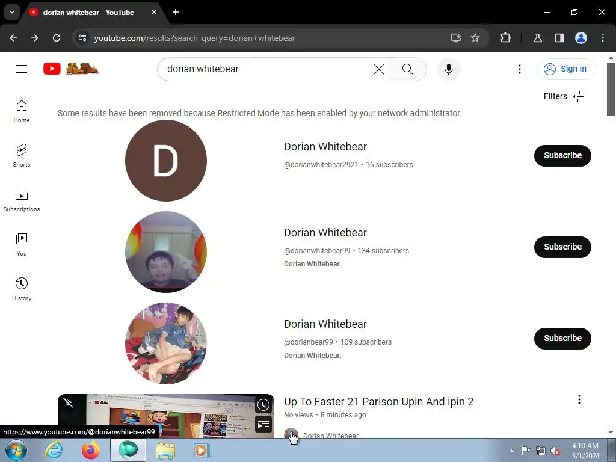Go to Home in the sidebar
The image size is (616, 462).
[x=22, y=111]
